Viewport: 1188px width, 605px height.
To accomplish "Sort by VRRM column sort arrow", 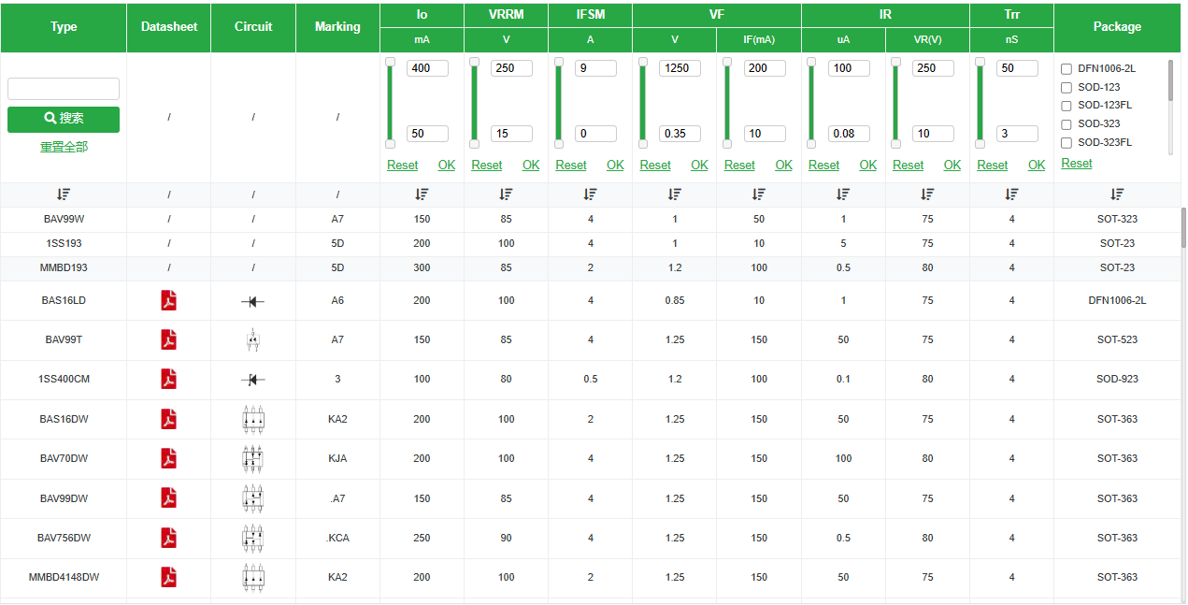I will [x=506, y=194].
